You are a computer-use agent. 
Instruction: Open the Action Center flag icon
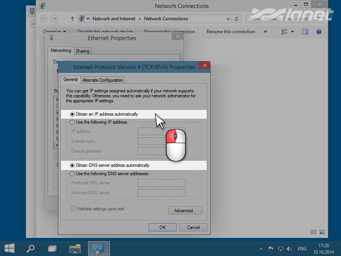click(271, 248)
